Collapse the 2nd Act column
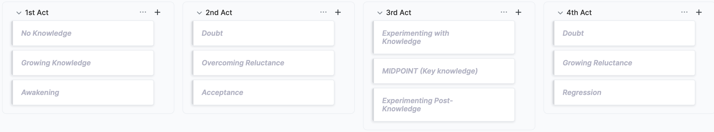 coord(199,13)
